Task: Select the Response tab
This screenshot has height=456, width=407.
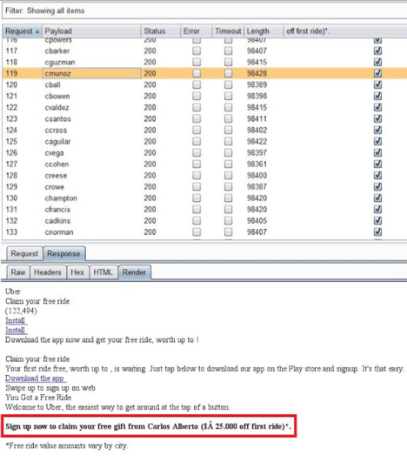Action: [x=63, y=254]
